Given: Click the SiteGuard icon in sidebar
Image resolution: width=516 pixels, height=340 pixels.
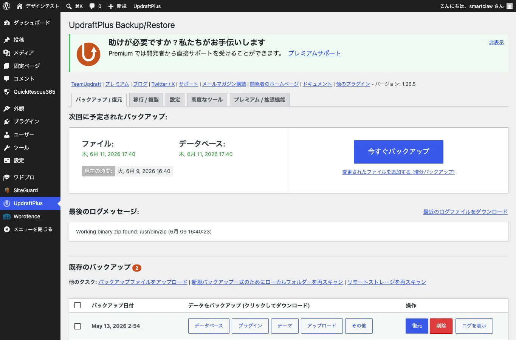Looking at the screenshot, I should (x=7, y=190).
